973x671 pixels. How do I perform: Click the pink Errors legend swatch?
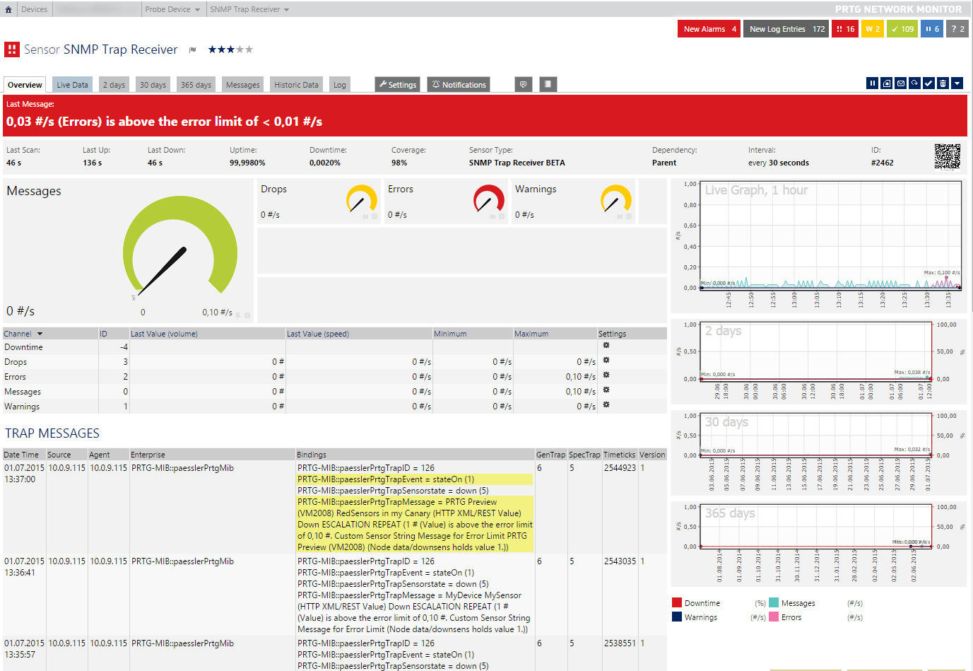(774, 617)
